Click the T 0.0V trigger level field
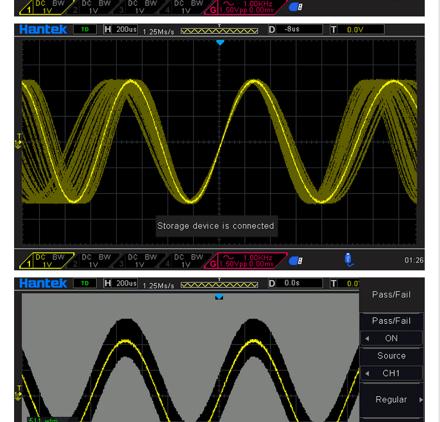The image size is (440, 422). (x=357, y=29)
